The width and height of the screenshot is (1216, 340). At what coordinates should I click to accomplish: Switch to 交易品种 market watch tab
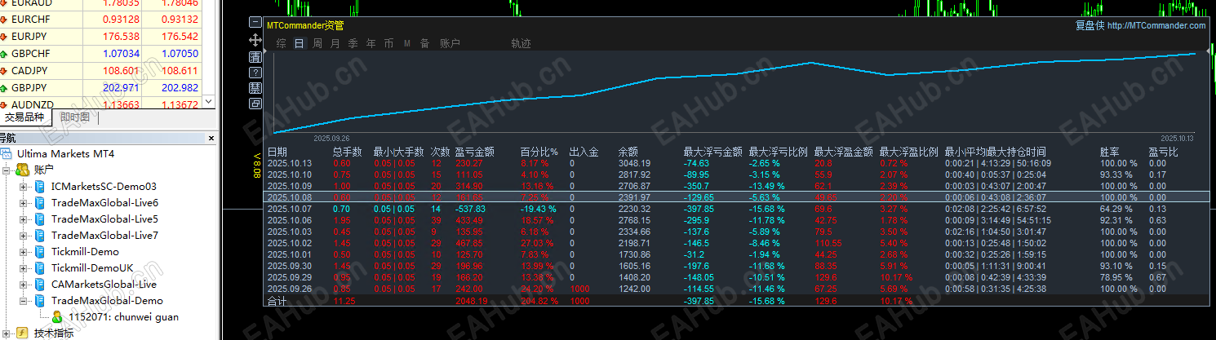(x=24, y=117)
